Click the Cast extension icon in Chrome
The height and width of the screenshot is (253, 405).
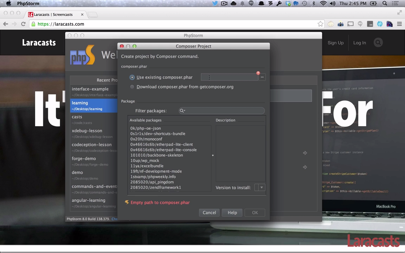click(x=350, y=24)
